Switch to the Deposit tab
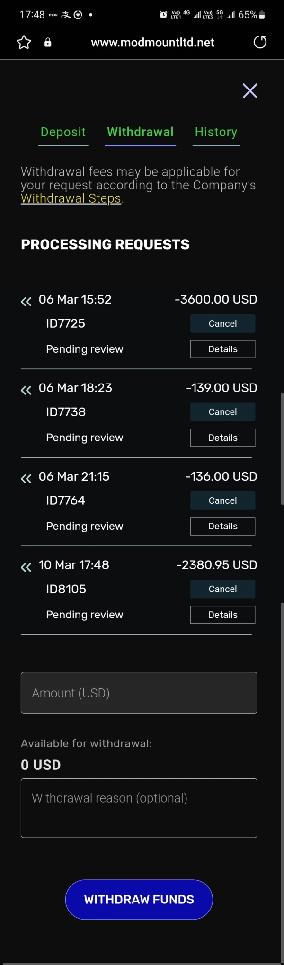Screen dimensions: 284x965 click(x=63, y=132)
